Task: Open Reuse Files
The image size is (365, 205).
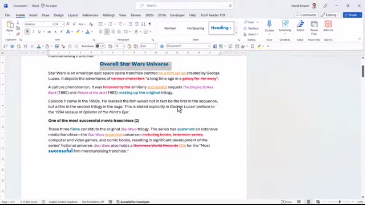Action: click(314, 27)
